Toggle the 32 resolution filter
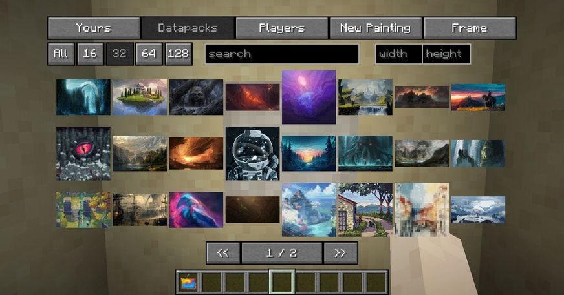564x295 pixels. pyautogui.click(x=119, y=54)
